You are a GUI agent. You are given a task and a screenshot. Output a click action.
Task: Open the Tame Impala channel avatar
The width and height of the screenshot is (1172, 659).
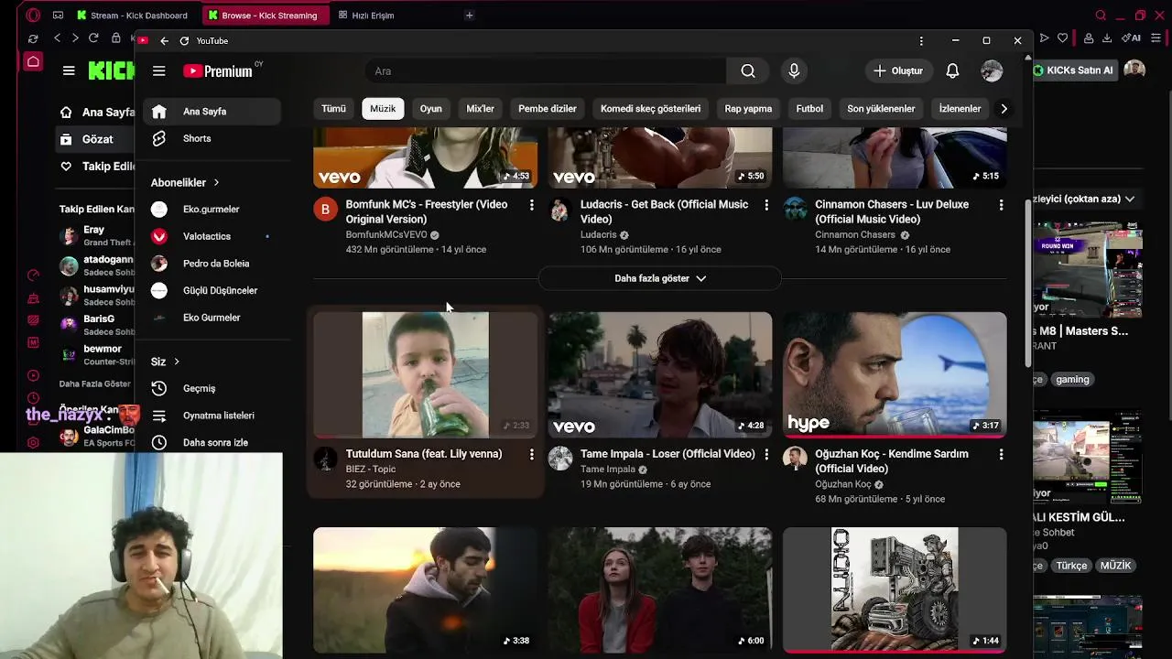(x=560, y=459)
